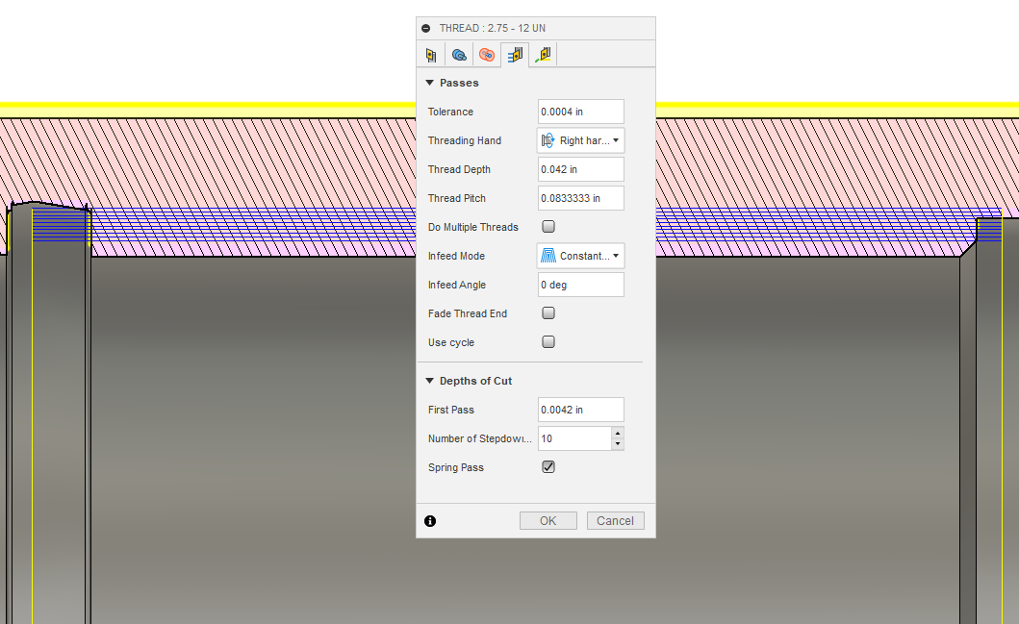
Task: Enable the Use cycle checkbox
Action: [548, 342]
